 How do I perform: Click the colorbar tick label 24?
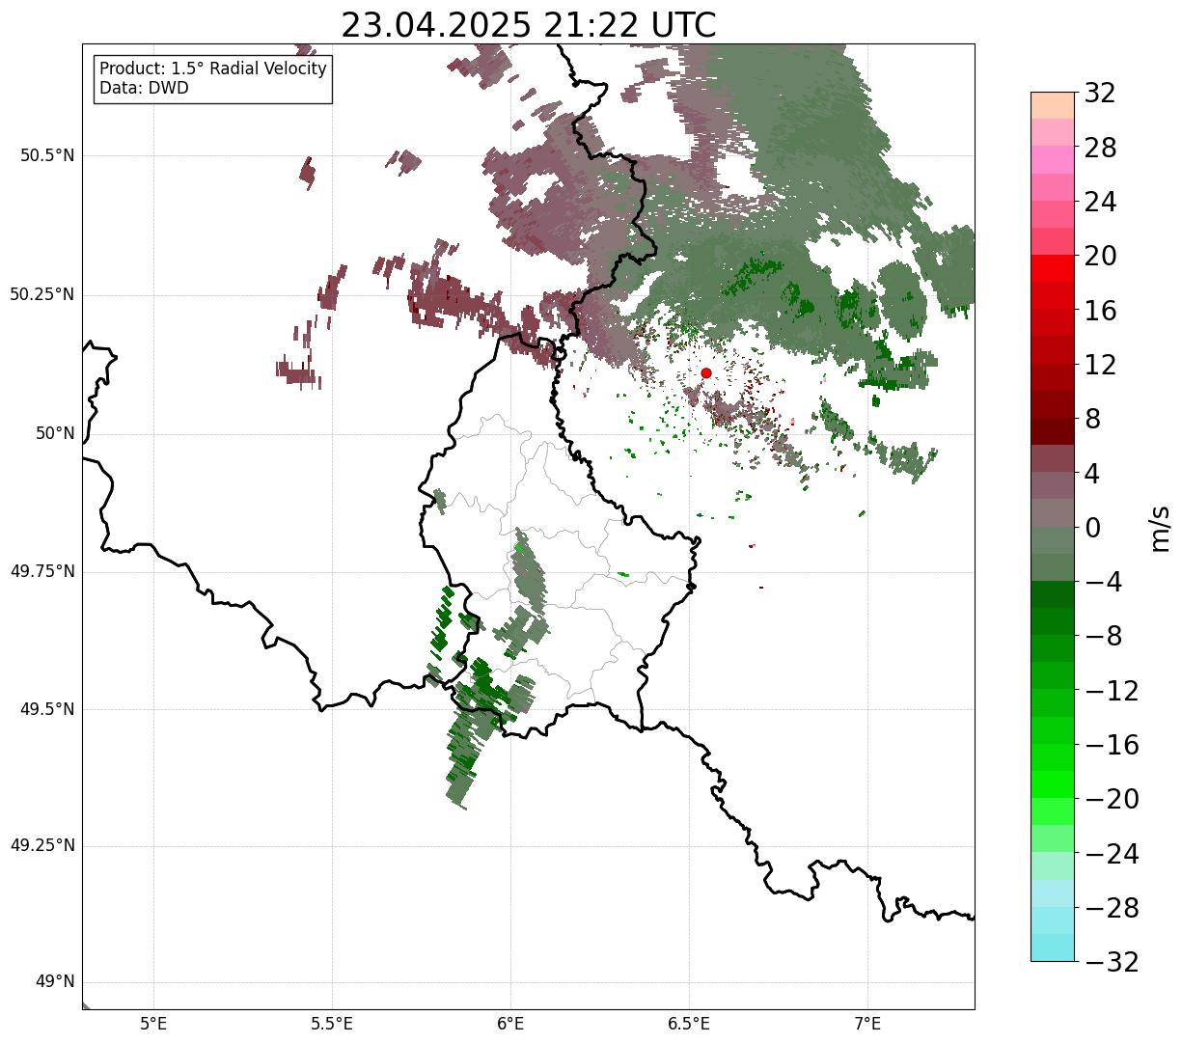[x=1100, y=203]
